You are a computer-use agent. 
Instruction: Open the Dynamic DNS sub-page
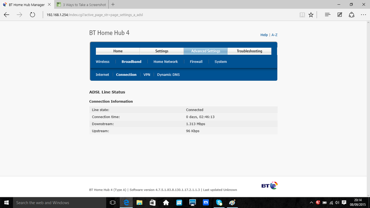[x=168, y=74]
